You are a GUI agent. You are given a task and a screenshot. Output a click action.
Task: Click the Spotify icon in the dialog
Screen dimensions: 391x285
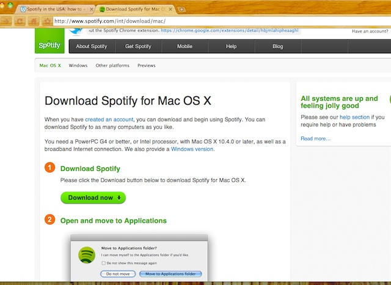[87, 255]
